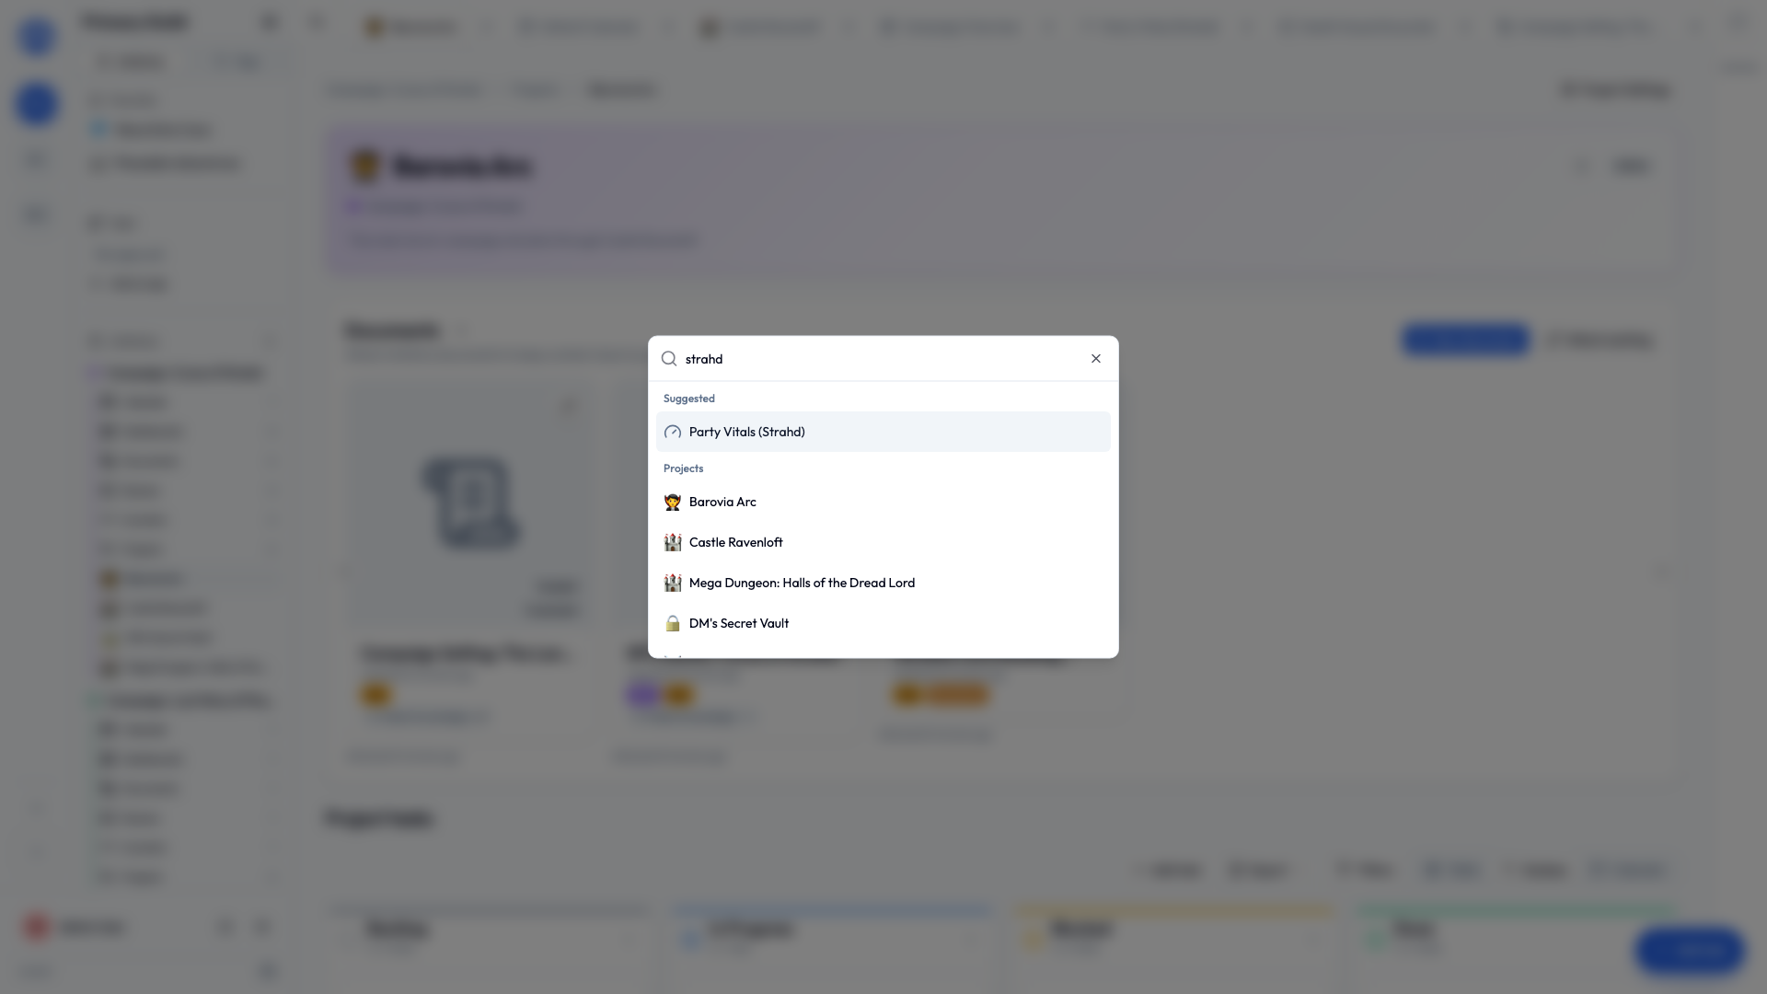This screenshot has height=994, width=1767.
Task: Open the Castle Ravenloft project
Action: click(883, 542)
